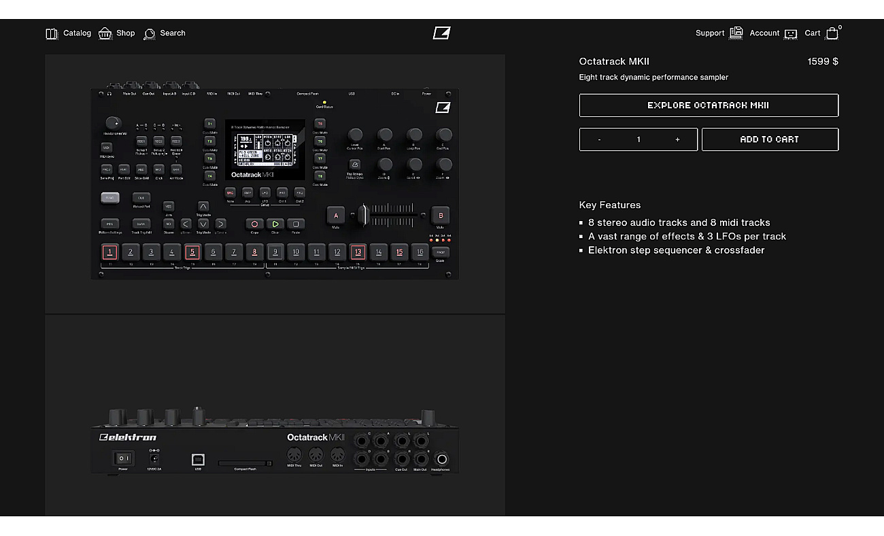Click the Octatrack rear-panel product image

(275, 416)
